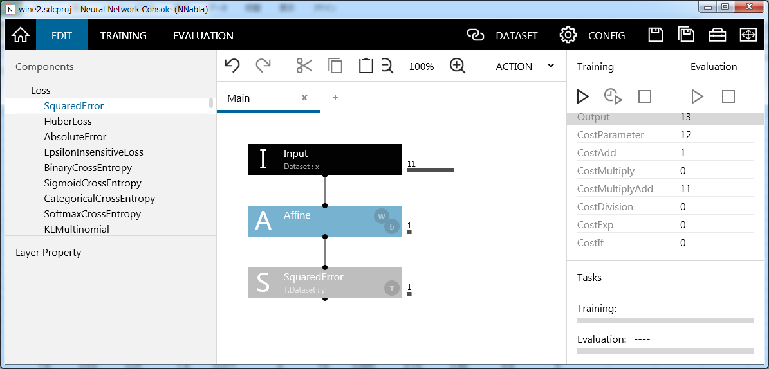
Task: Click the Components list scrollbar
Action: (x=211, y=103)
